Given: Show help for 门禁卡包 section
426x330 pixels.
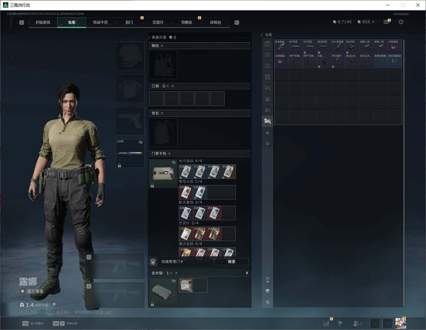Looking at the screenshot, I should pyautogui.click(x=169, y=154).
